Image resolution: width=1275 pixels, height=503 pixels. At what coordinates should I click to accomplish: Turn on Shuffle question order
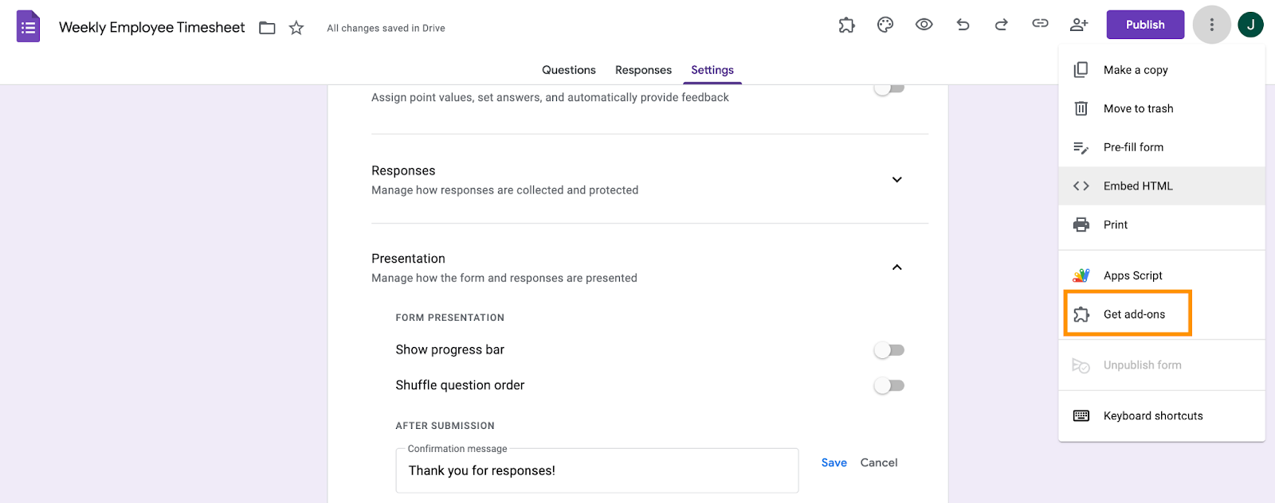pos(889,386)
